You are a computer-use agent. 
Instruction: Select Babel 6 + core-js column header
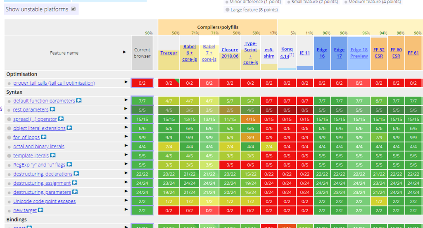(x=189, y=53)
